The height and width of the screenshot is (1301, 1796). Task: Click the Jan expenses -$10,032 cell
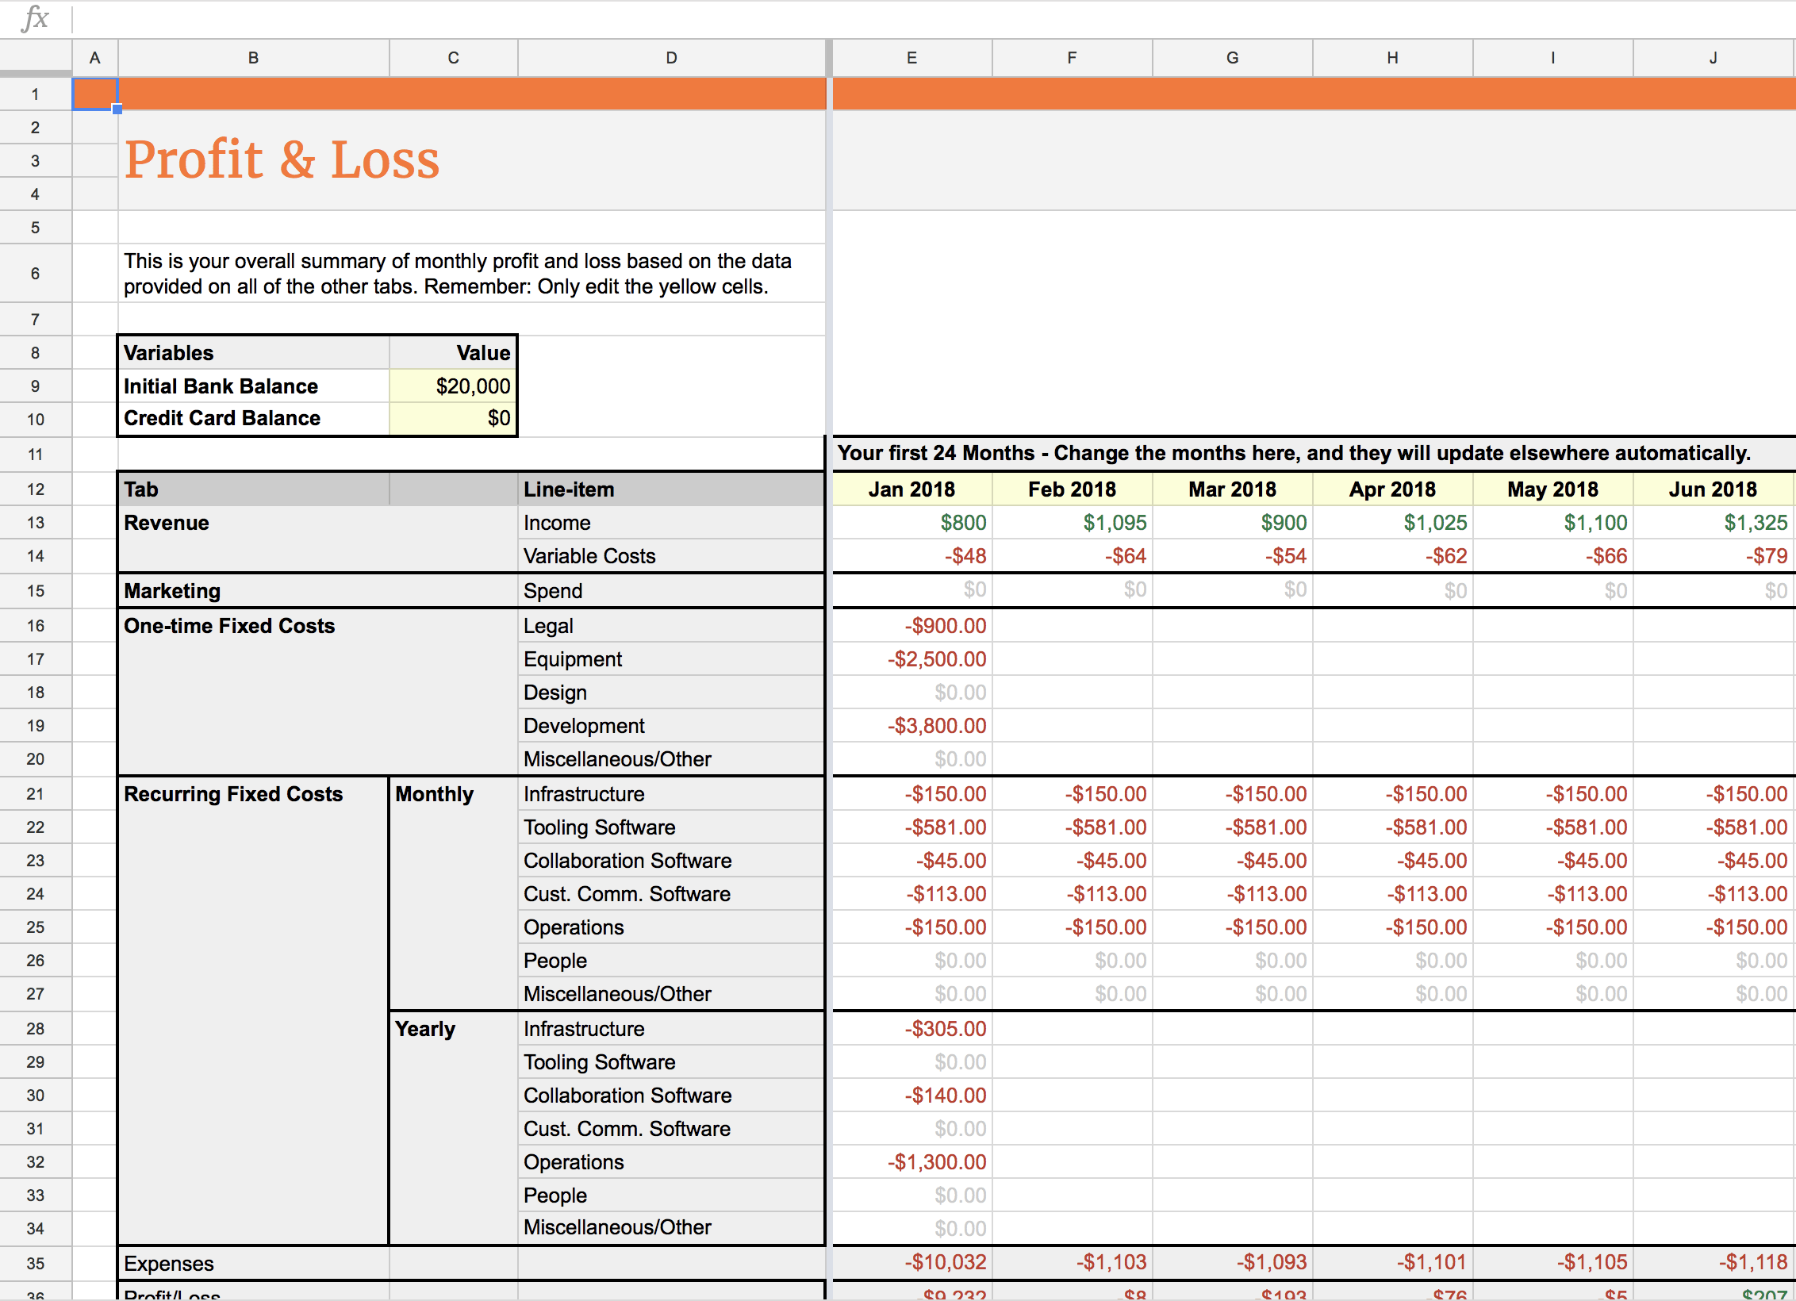tap(912, 1262)
